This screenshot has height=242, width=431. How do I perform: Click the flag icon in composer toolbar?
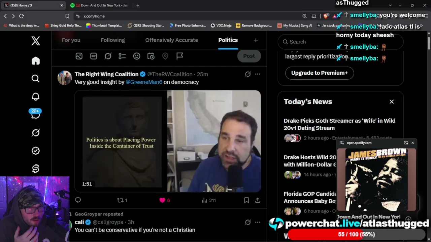coord(180,56)
